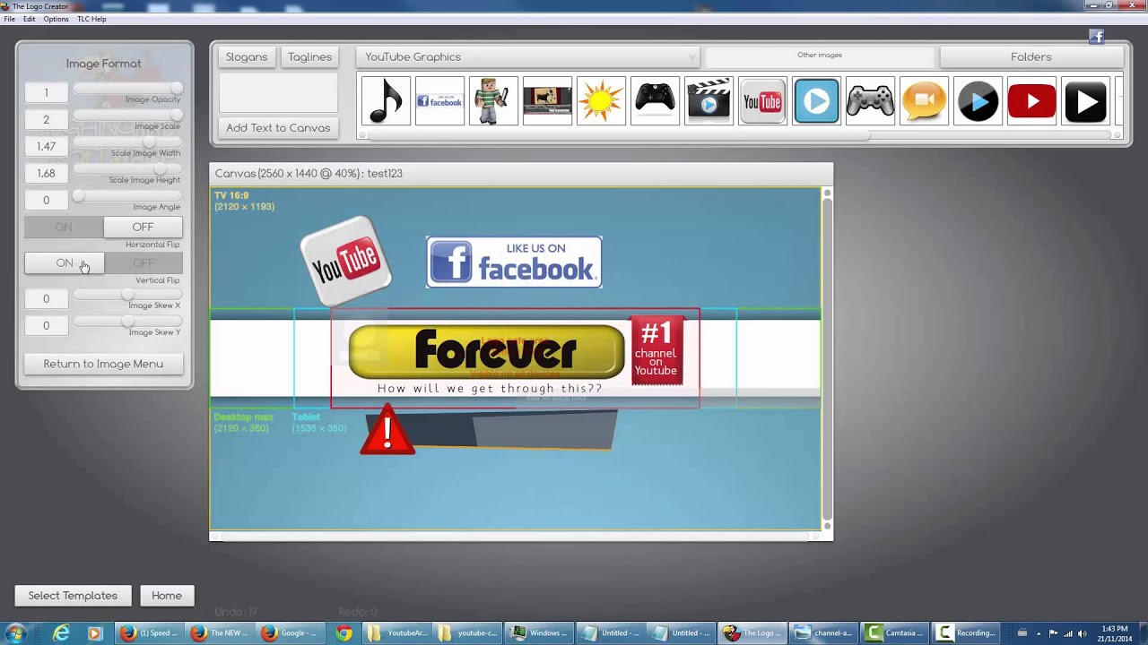Select the blue square play button graphic

point(816,100)
